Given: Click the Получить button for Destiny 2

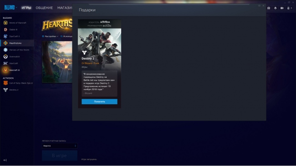Looking at the screenshot, I should (99, 101).
